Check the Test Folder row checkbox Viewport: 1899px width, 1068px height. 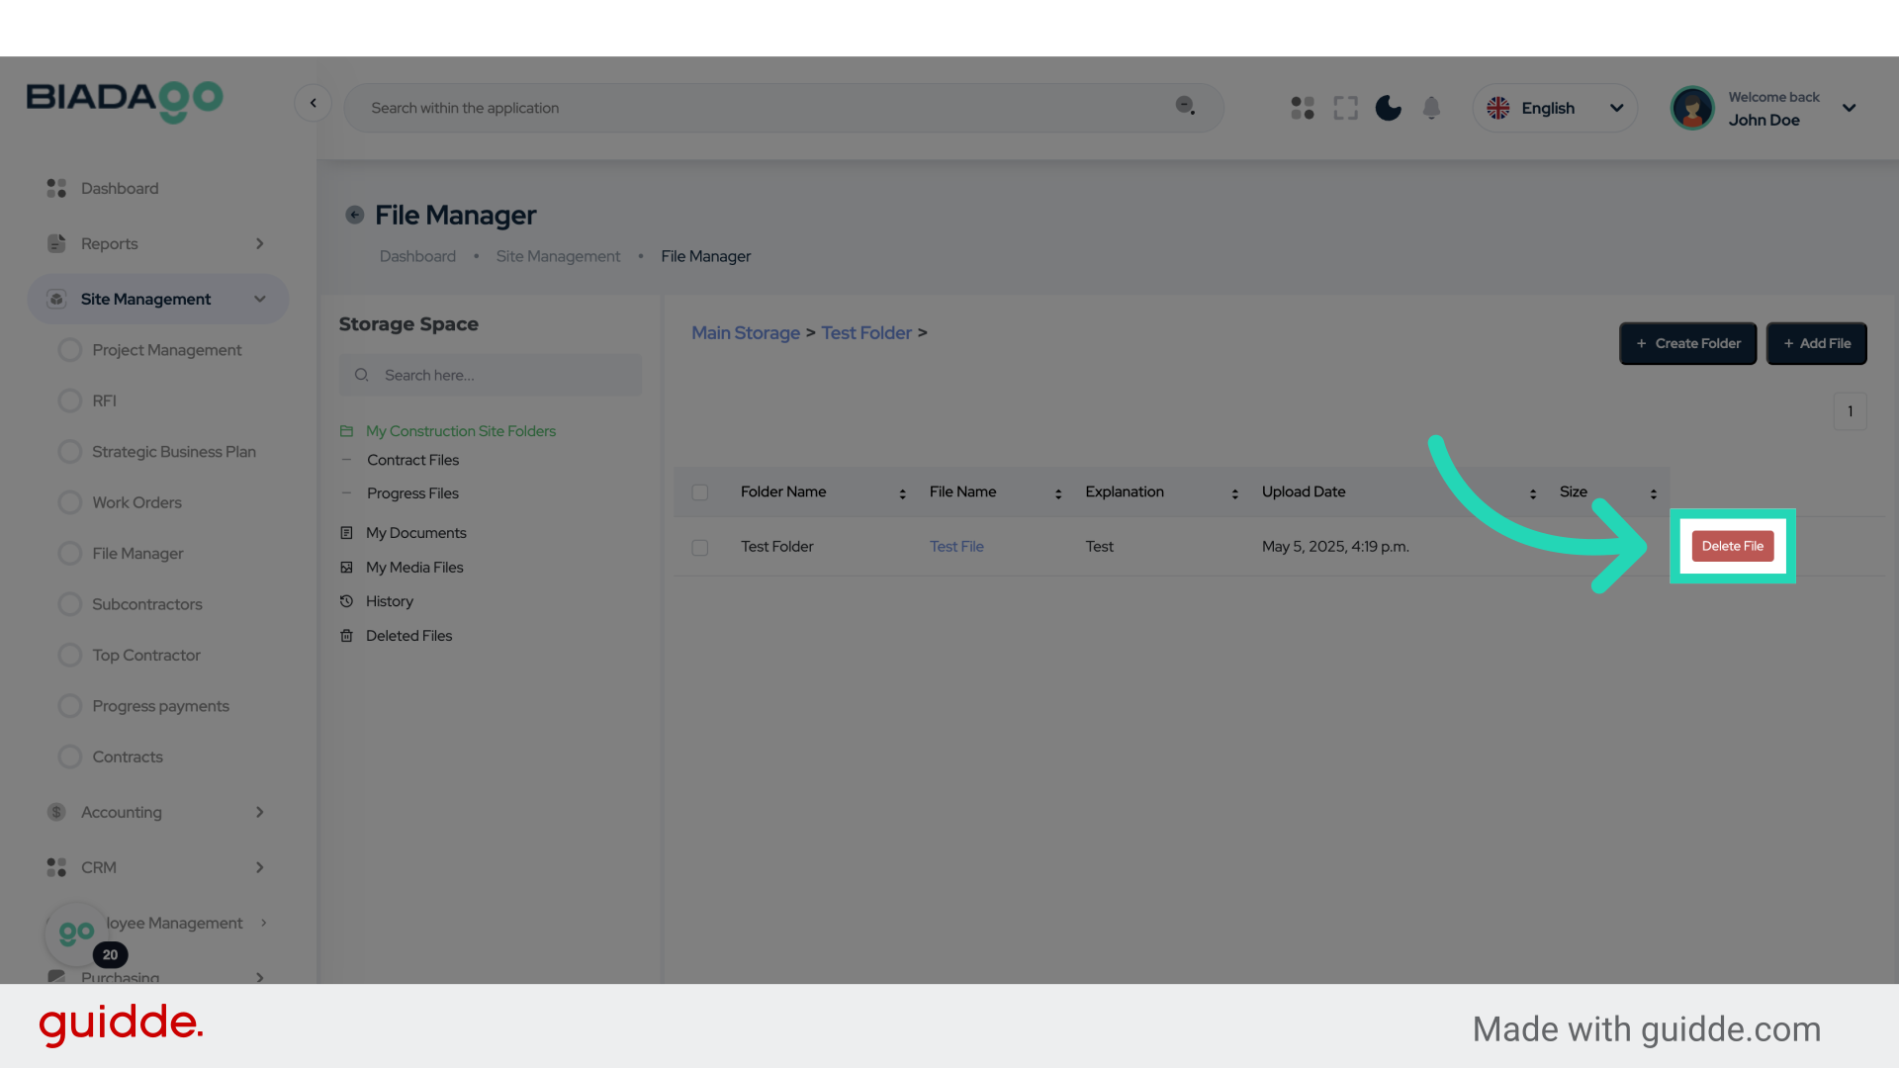click(x=700, y=547)
